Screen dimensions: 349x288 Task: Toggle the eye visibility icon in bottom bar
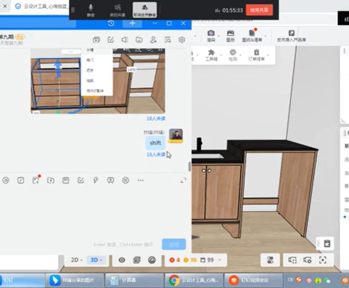click(x=122, y=260)
